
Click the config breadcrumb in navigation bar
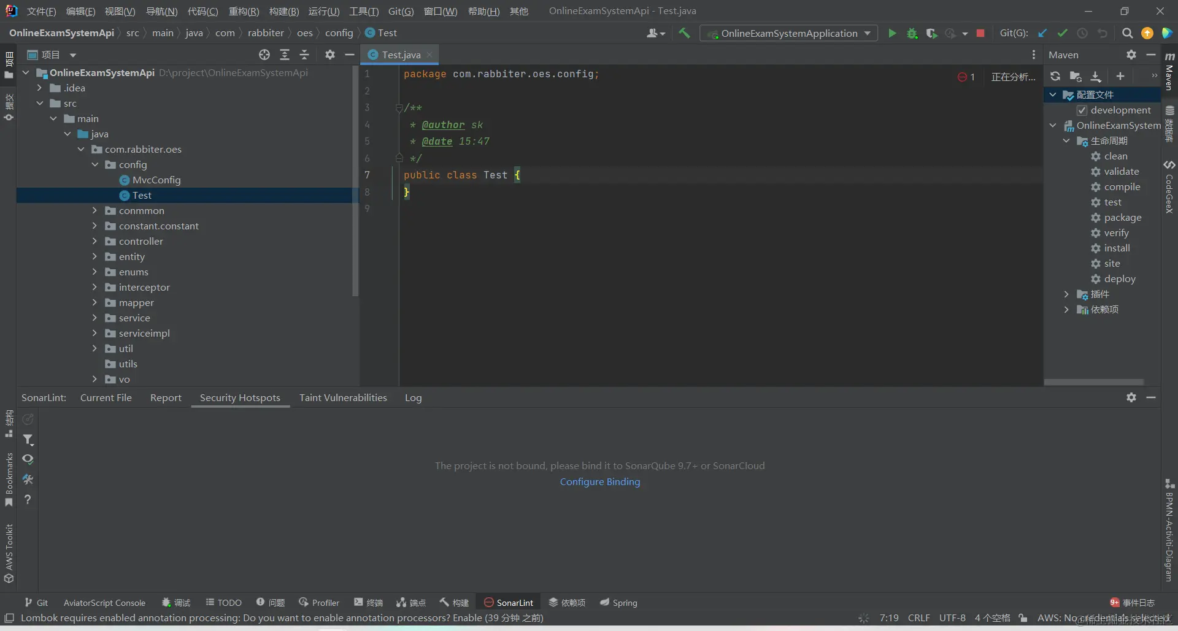pyautogui.click(x=339, y=33)
